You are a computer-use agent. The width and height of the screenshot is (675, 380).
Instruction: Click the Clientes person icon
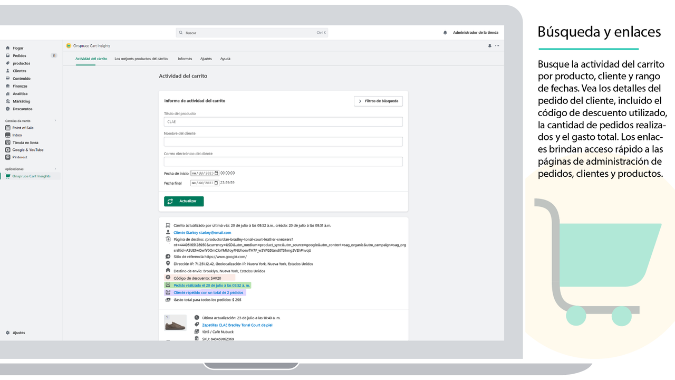(x=8, y=71)
